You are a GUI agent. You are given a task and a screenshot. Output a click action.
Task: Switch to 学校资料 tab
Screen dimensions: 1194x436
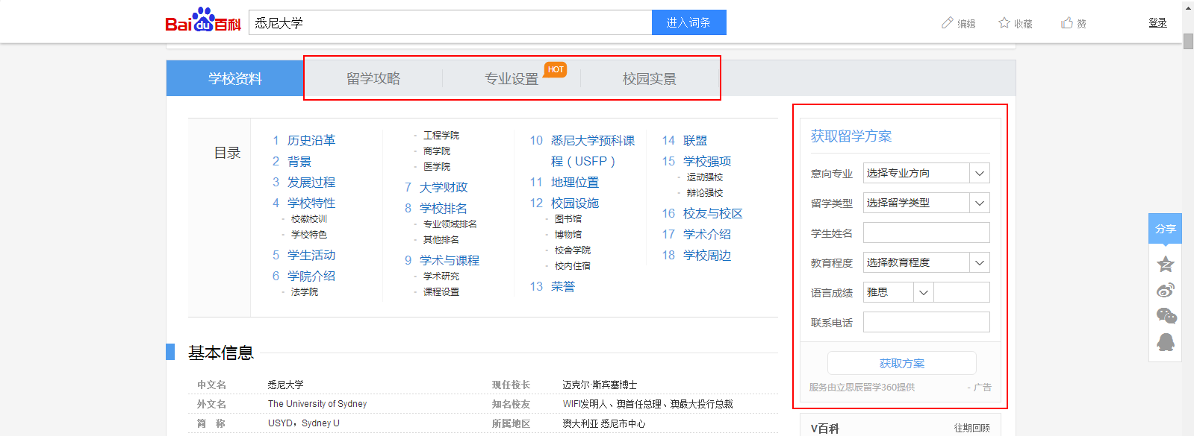(235, 78)
